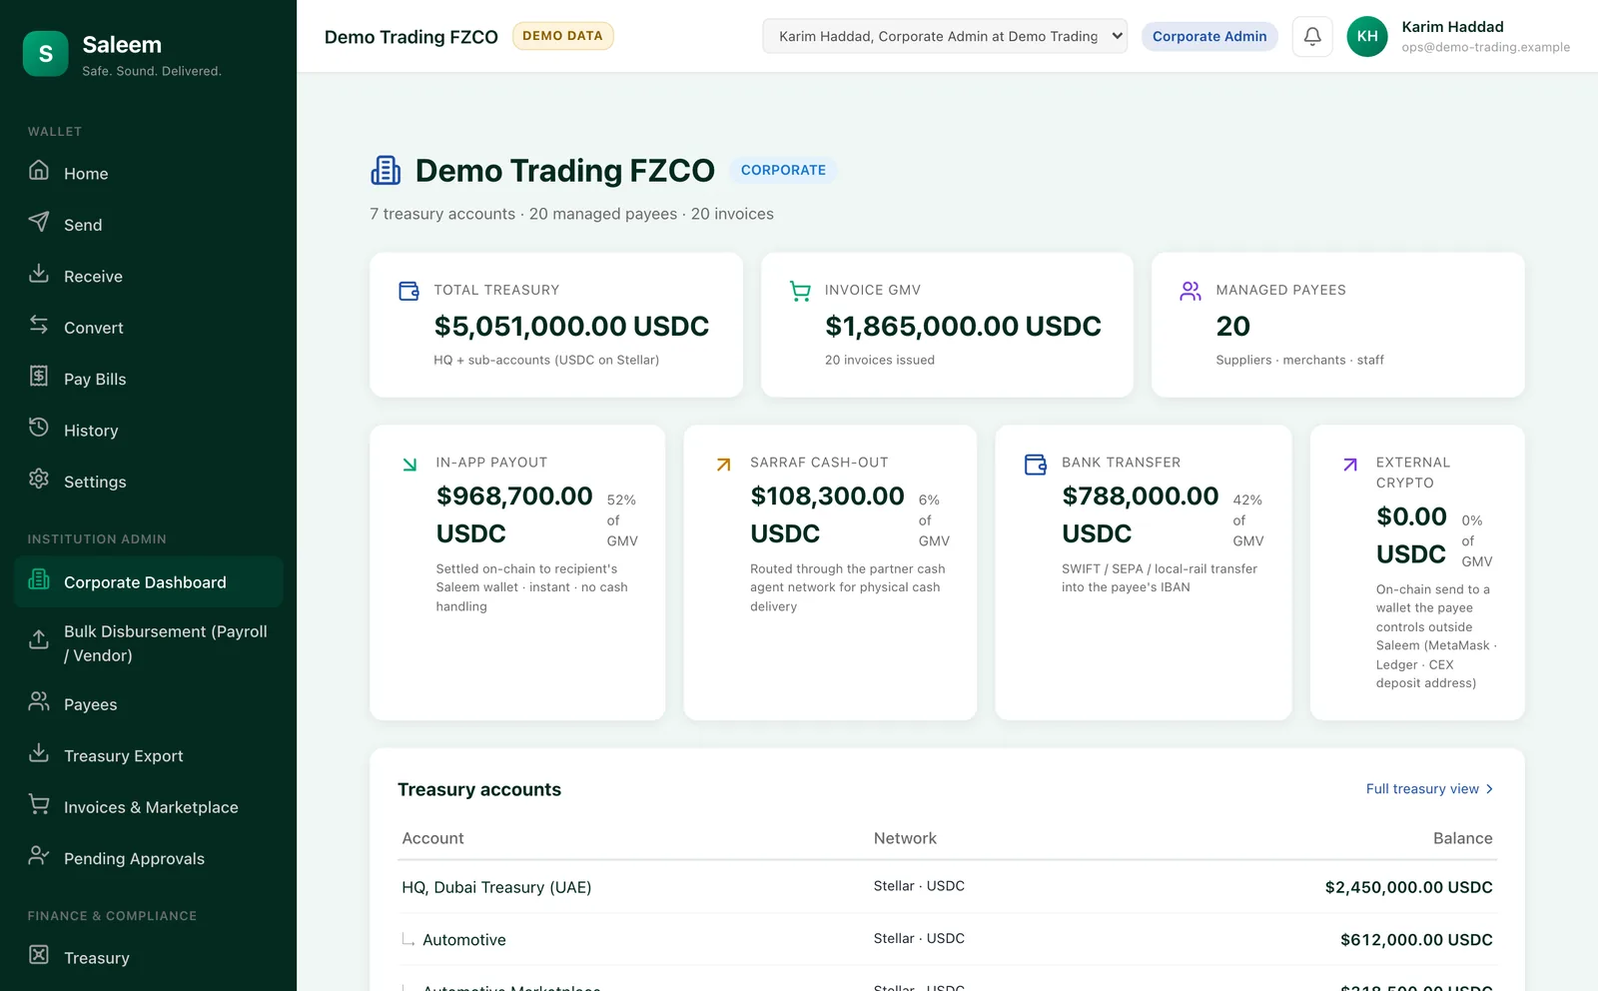Click the Settings gear icon

39,479
